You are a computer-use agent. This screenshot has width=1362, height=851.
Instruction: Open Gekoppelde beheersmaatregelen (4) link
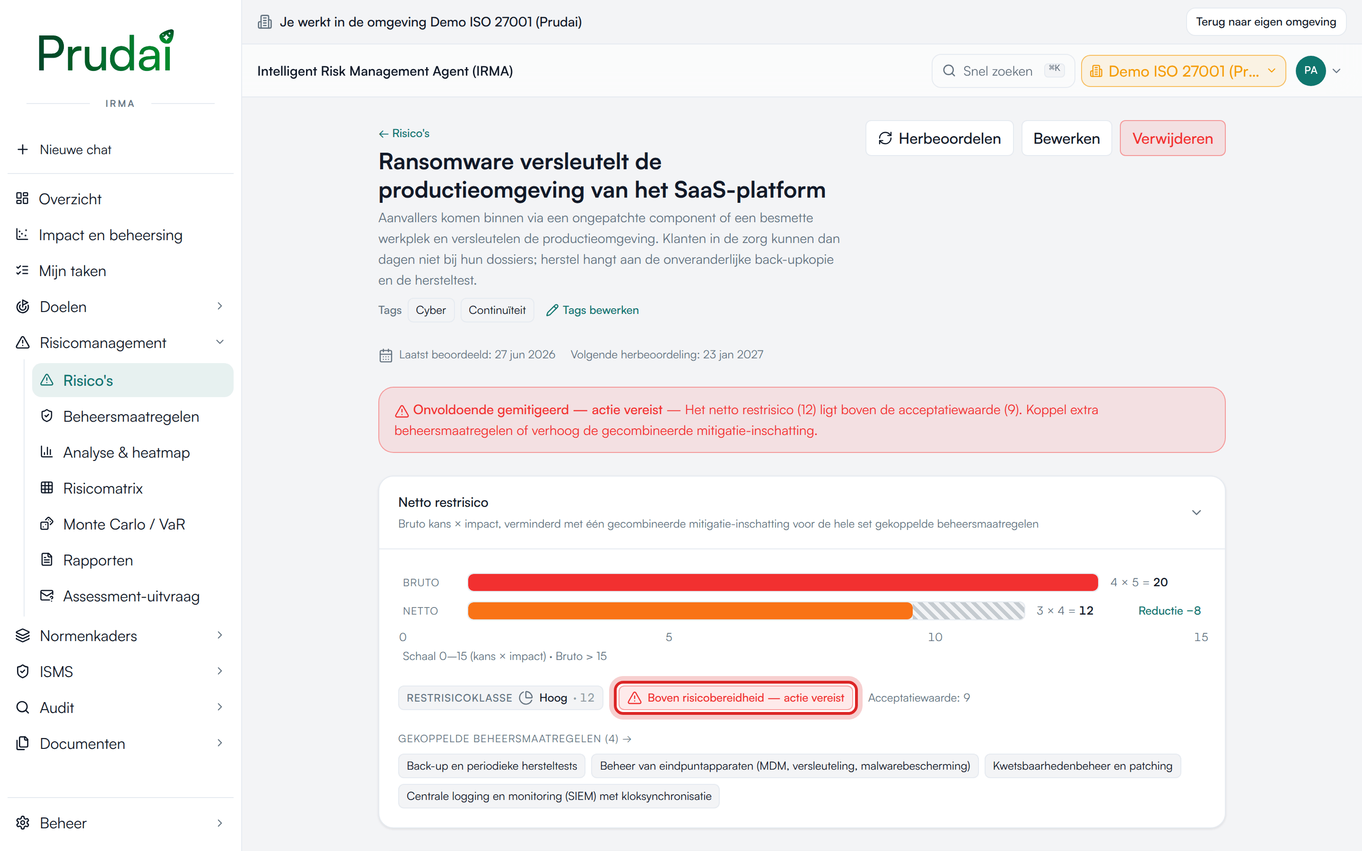pos(515,738)
